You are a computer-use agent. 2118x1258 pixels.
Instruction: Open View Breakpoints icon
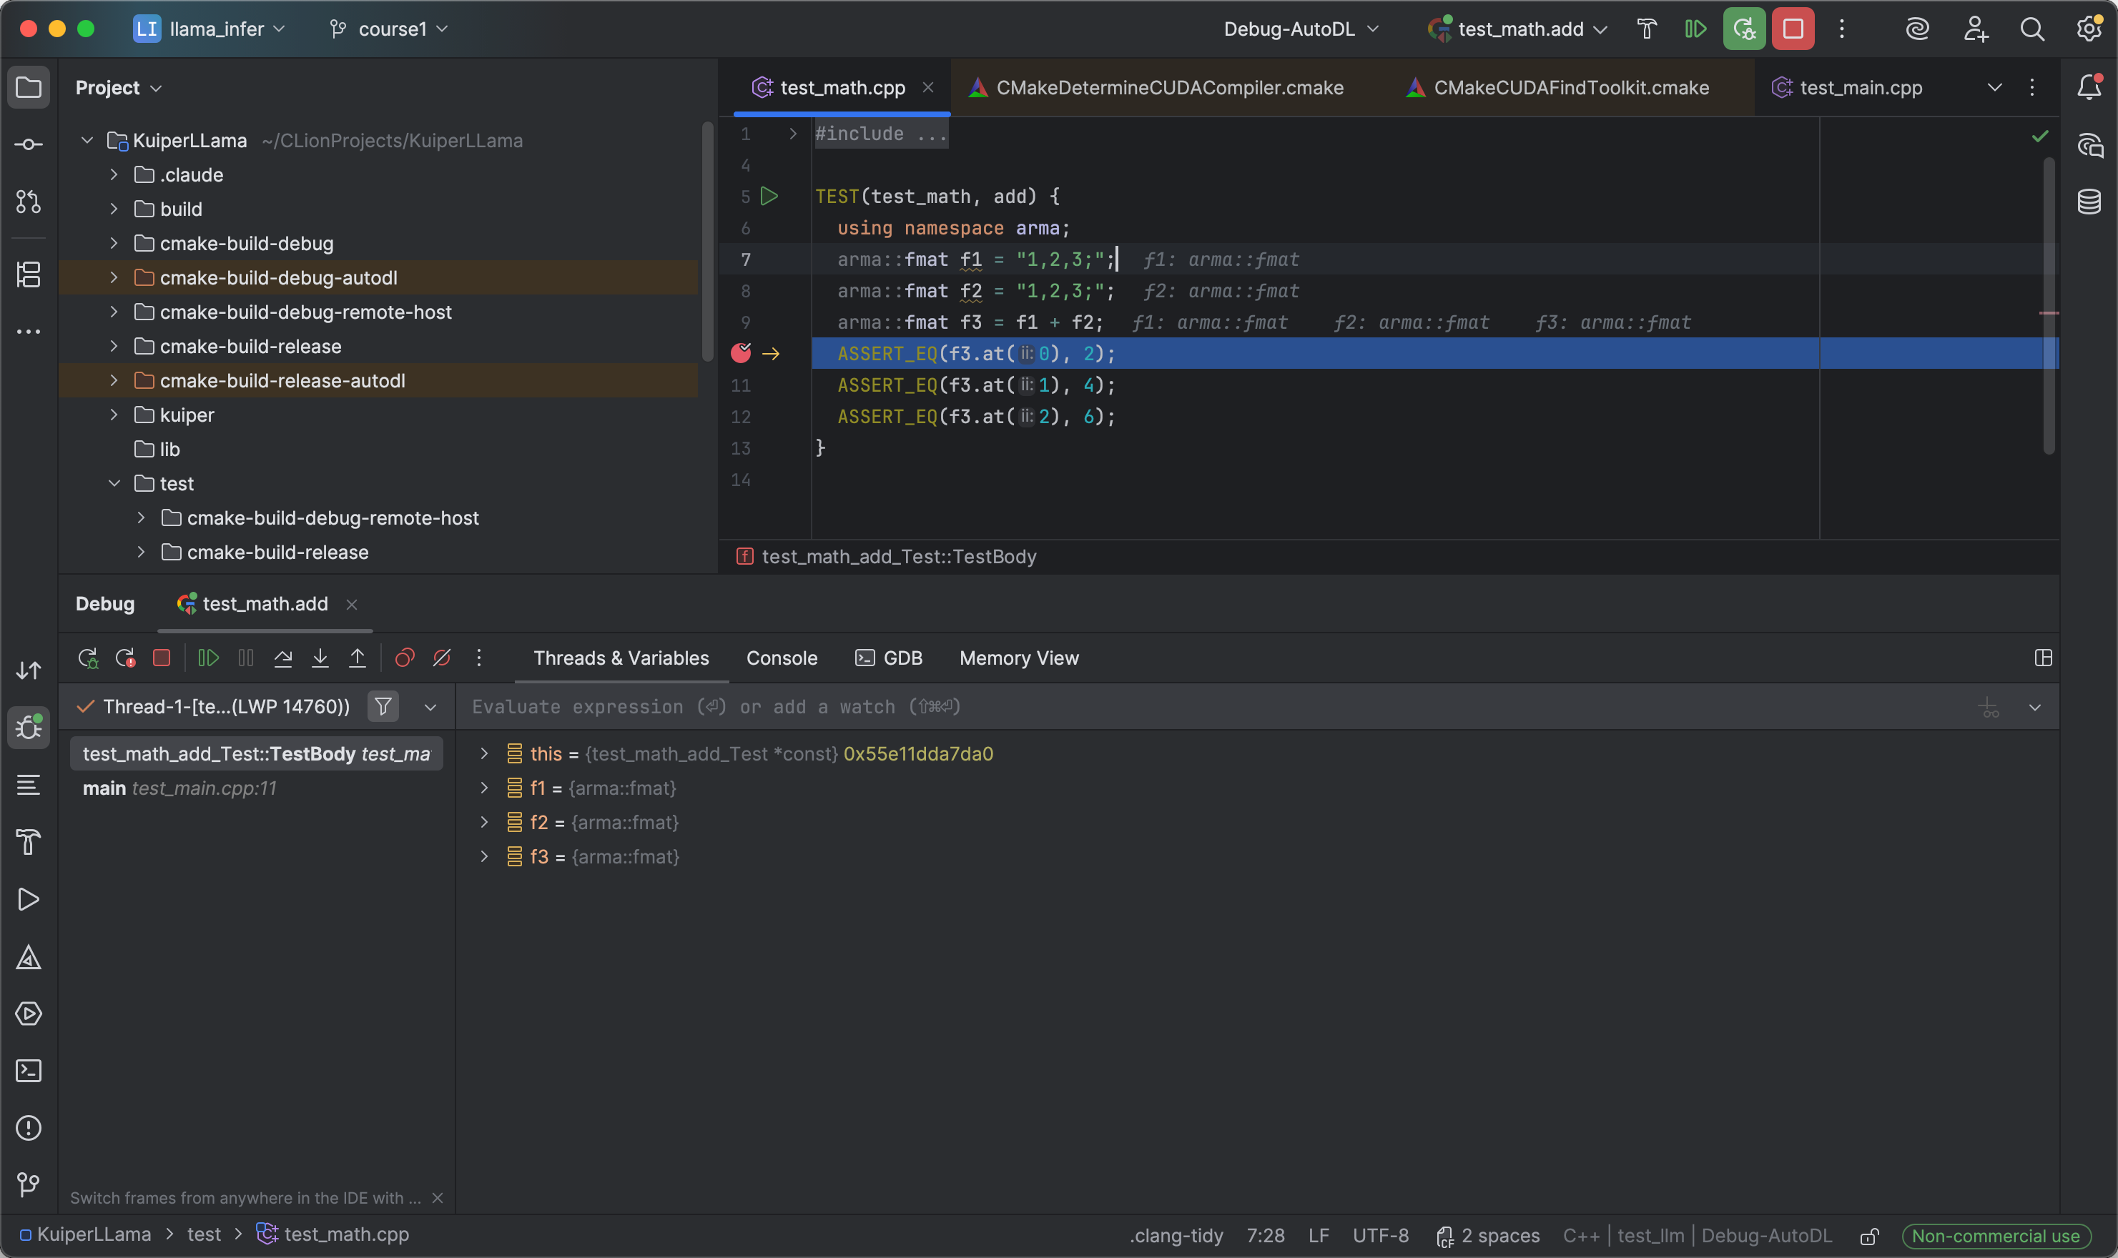click(x=405, y=658)
